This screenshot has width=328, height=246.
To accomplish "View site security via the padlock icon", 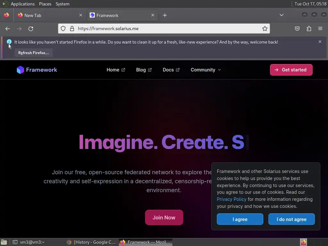I will pyautogui.click(x=72, y=29).
